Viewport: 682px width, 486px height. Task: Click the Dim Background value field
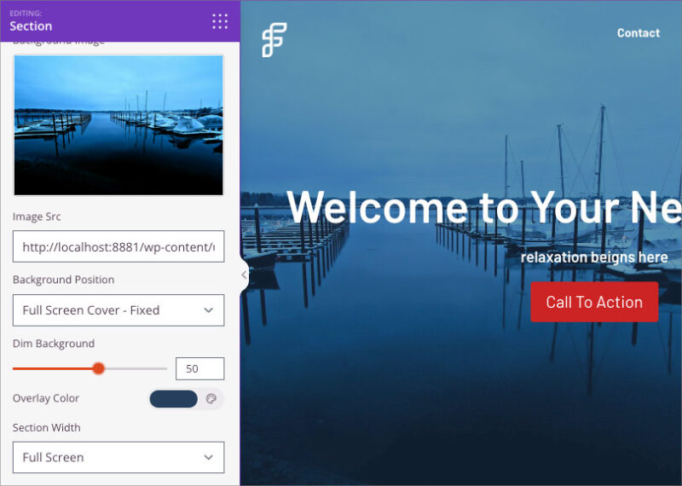tap(200, 368)
